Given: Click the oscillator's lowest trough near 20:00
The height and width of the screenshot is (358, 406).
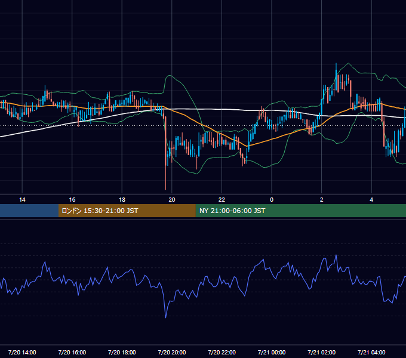Looking at the screenshot, I should (x=166, y=317).
